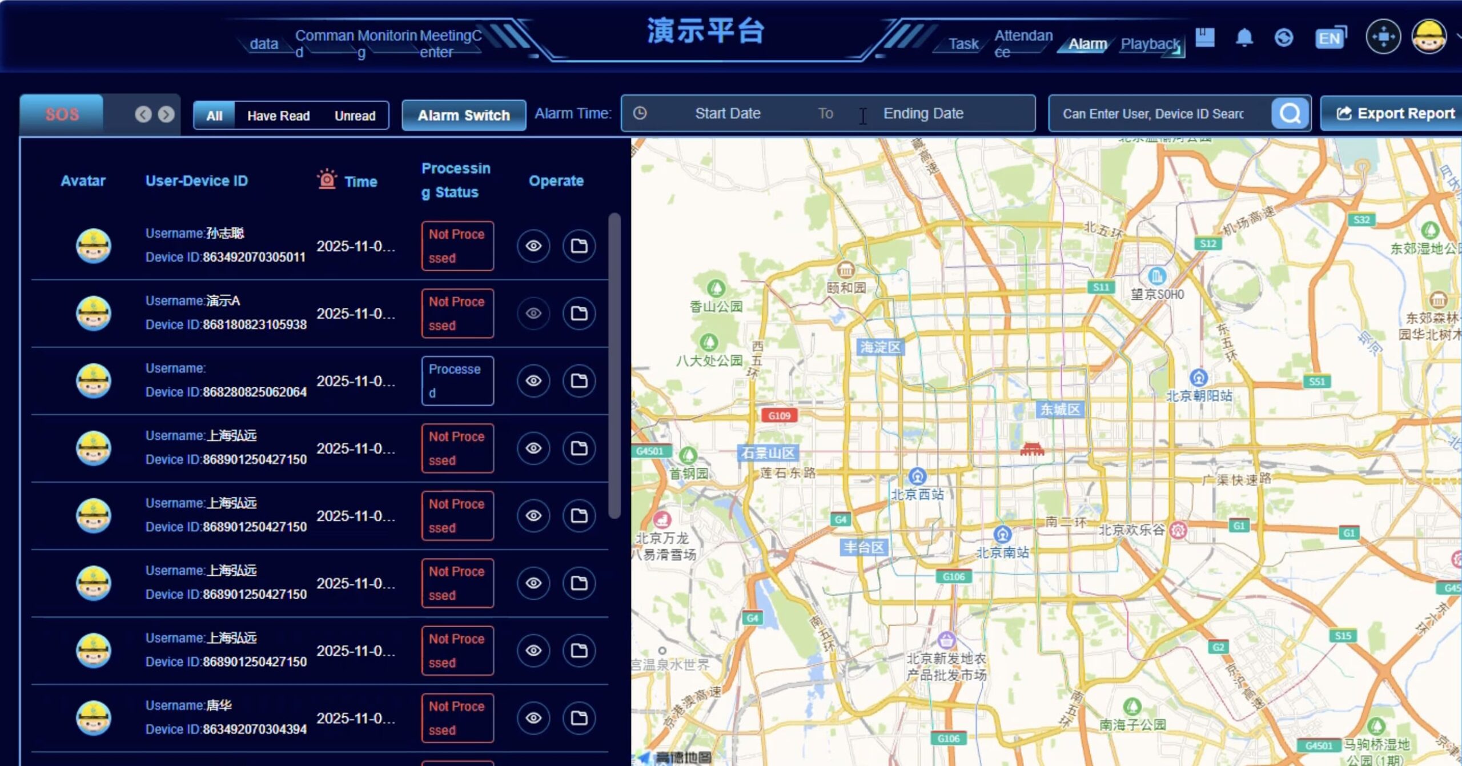Click the next arrow beside SOS tab
1462x766 pixels.
(x=166, y=115)
